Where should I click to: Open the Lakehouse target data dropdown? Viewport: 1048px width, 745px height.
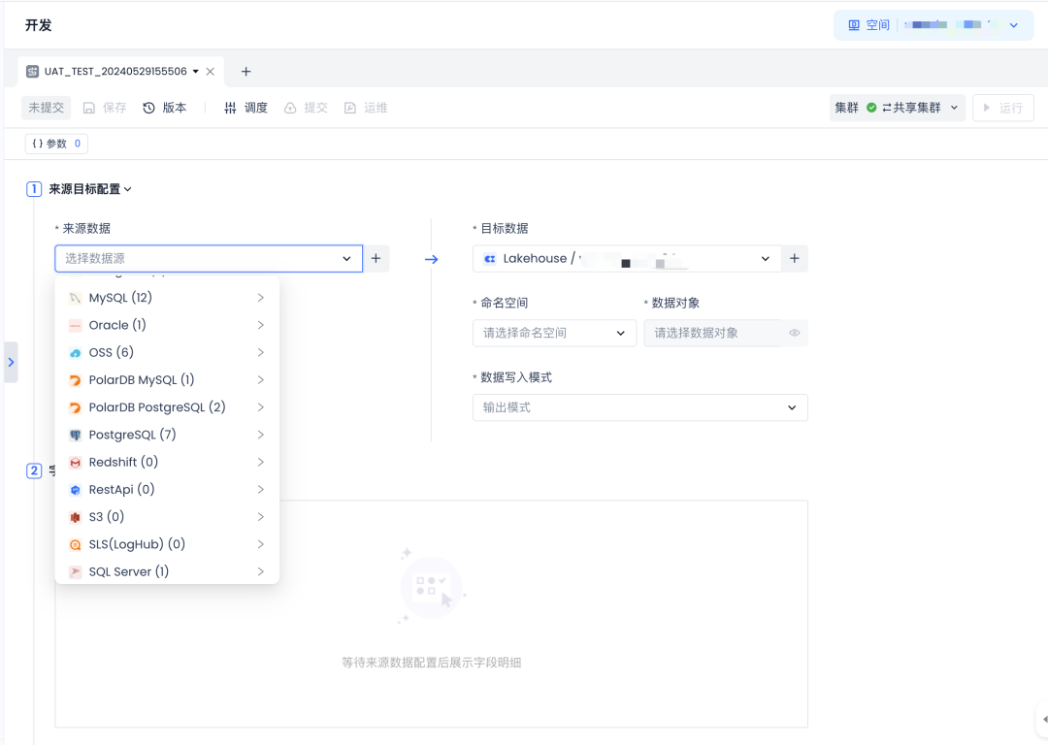click(627, 259)
